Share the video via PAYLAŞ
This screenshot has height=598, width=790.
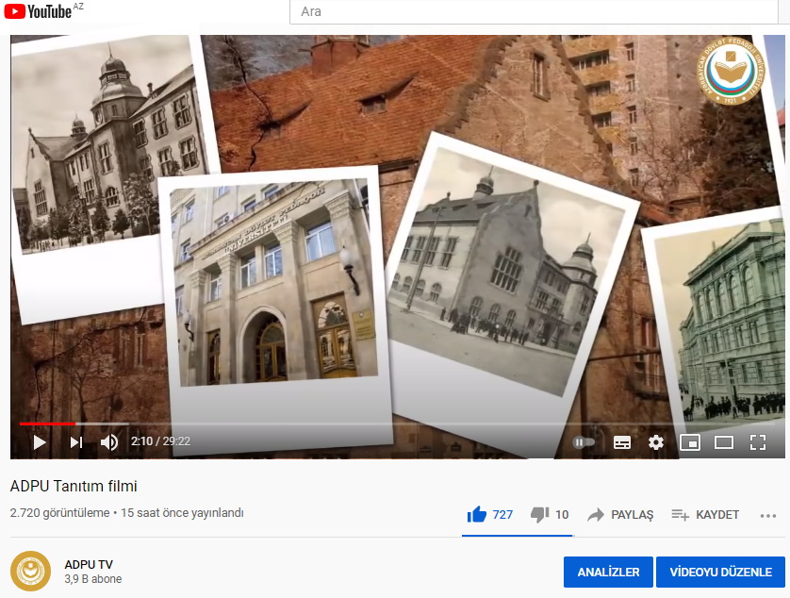(x=620, y=515)
